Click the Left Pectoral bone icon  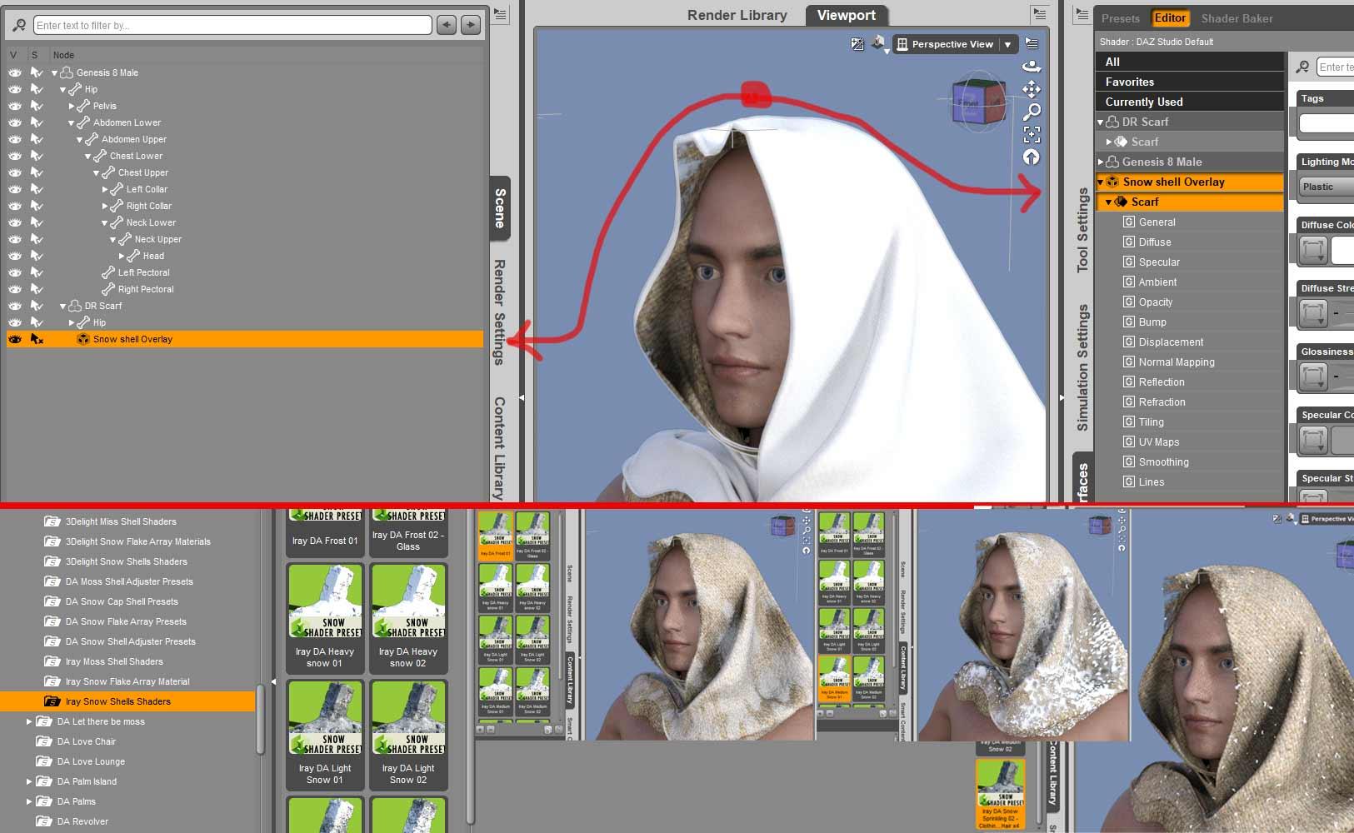108,272
